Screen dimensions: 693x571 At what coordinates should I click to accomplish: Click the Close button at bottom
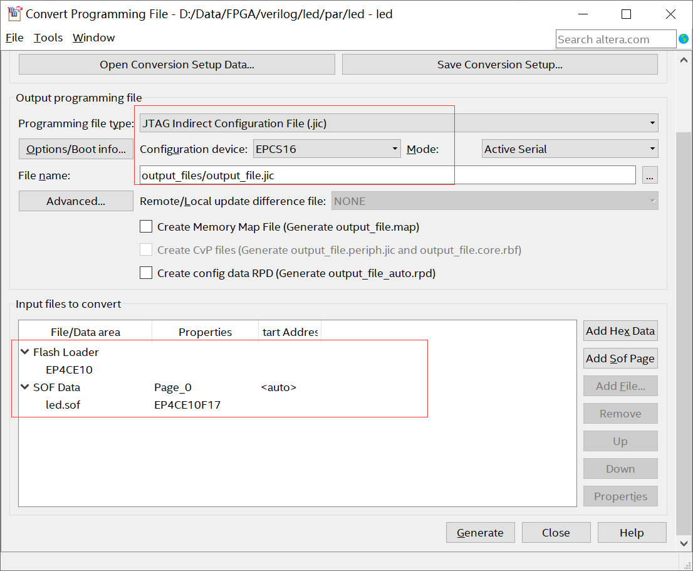coord(556,533)
